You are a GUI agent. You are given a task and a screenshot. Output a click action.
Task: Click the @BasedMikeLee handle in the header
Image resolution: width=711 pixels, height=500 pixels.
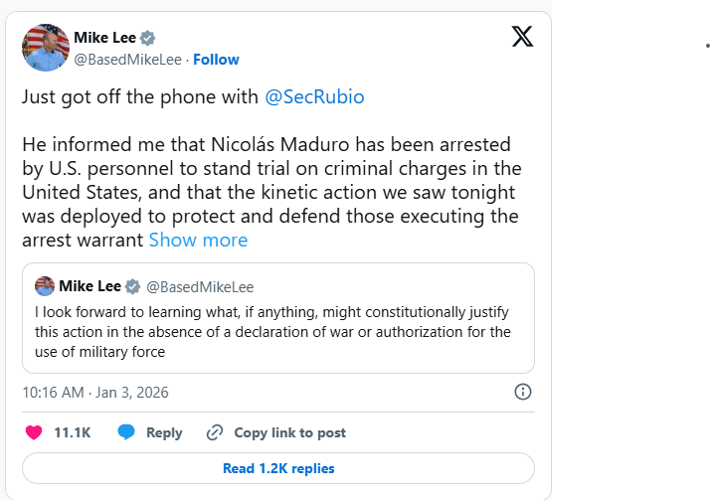coord(128,60)
